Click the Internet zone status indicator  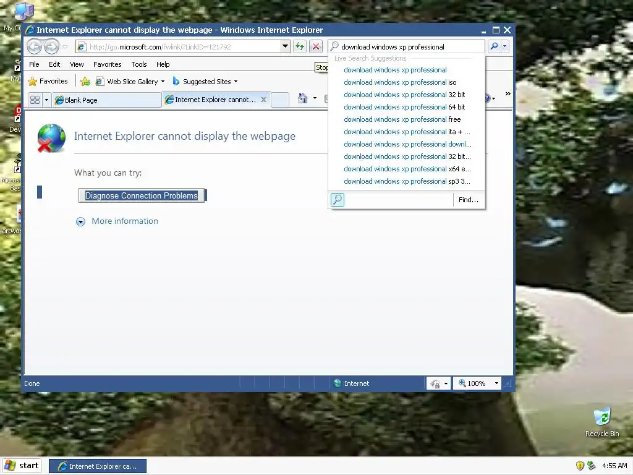tap(351, 383)
